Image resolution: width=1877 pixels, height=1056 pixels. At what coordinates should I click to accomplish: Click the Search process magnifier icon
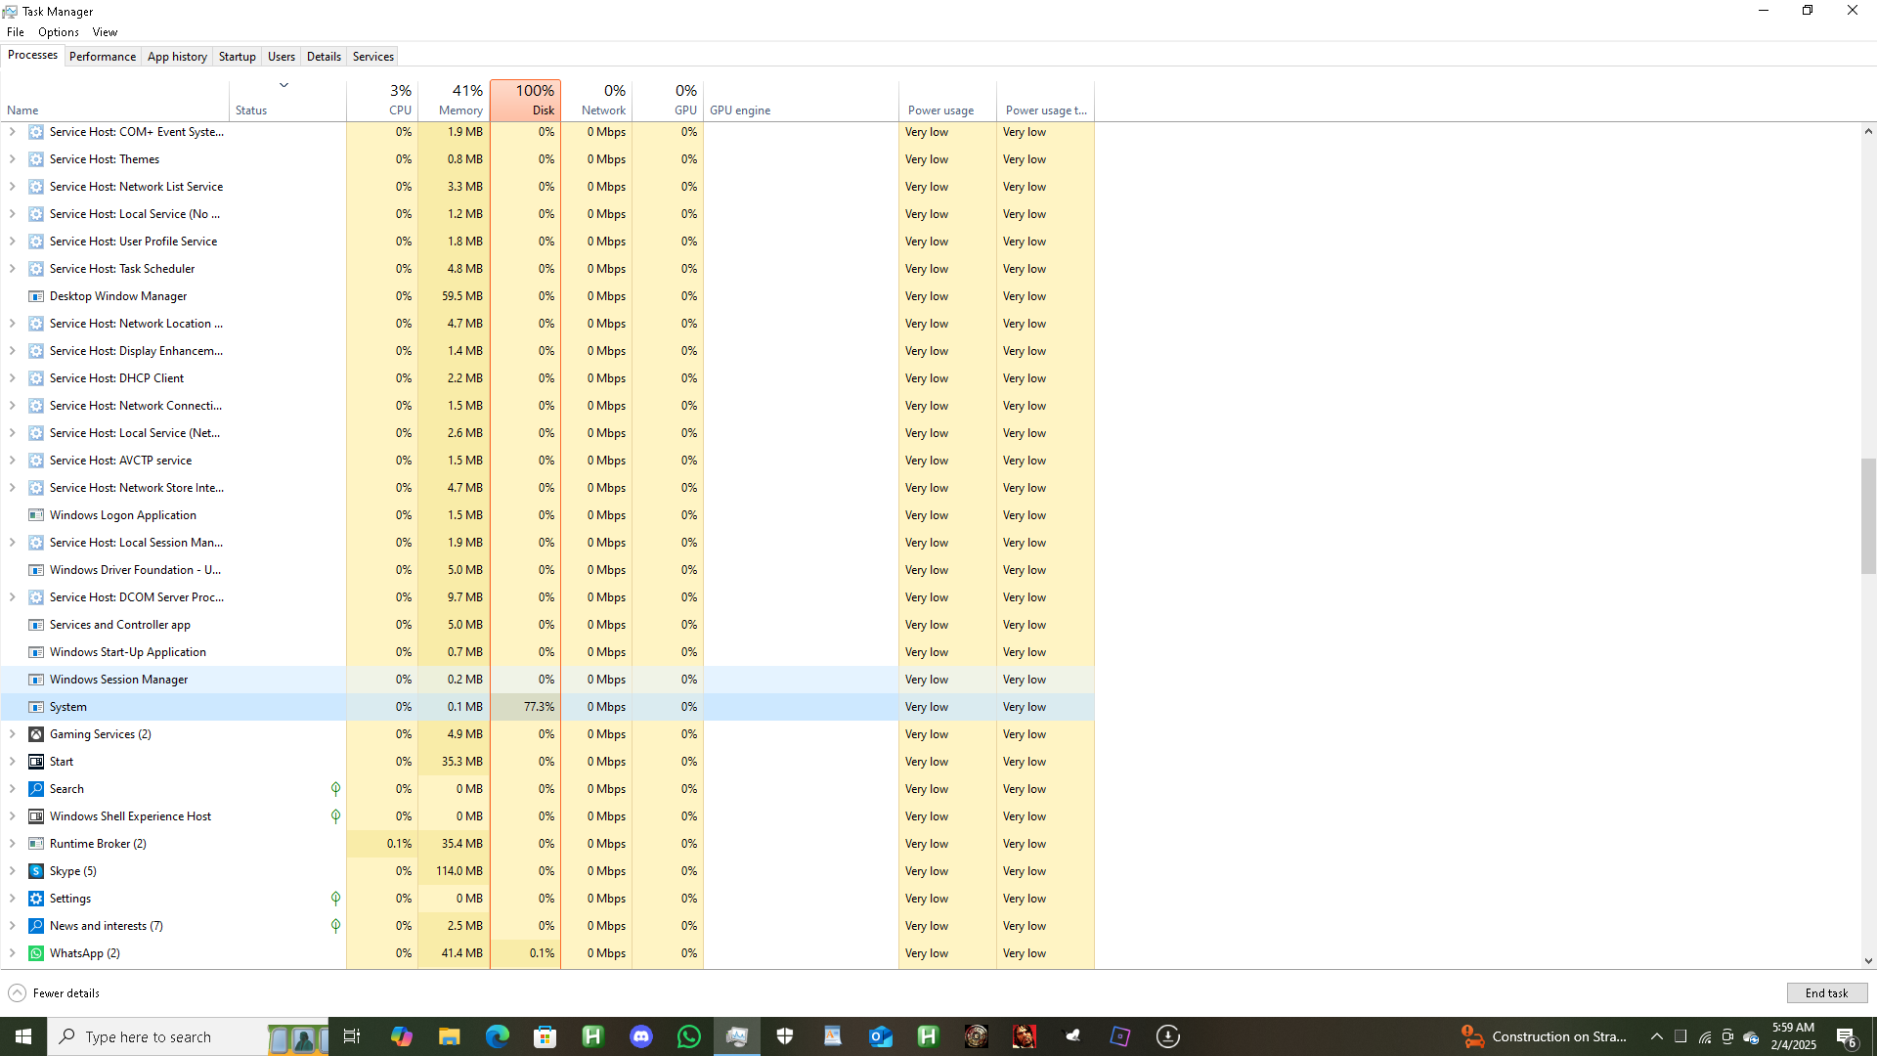click(36, 789)
